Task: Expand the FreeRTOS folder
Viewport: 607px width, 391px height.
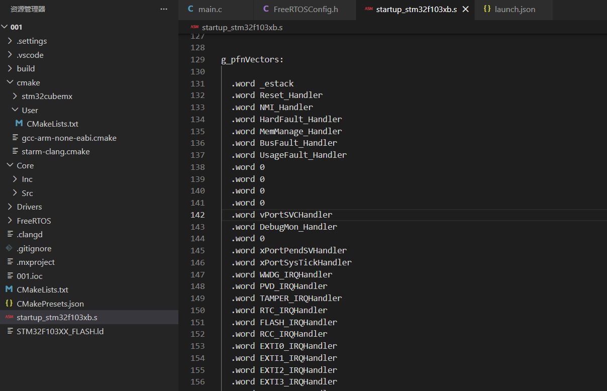Action: pyautogui.click(x=10, y=221)
